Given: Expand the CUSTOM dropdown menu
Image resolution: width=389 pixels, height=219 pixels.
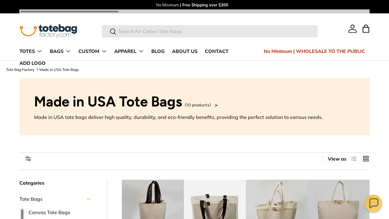Looking at the screenshot, I should (92, 51).
